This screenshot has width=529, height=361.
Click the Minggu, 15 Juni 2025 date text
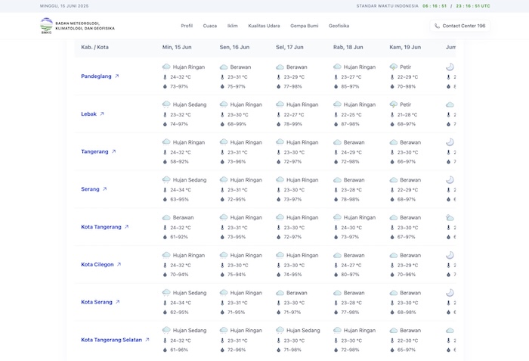pos(64,6)
